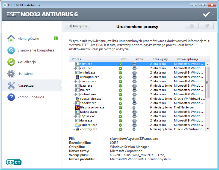Click the Skanowanie komputera magnifier icon

coord(11,50)
